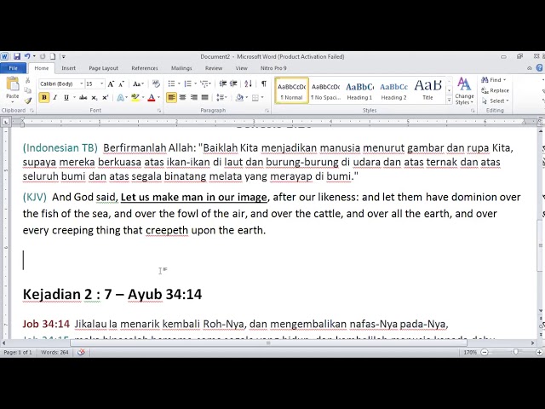545x409 pixels.
Task: Open the Change Styles dropdown
Action: [x=464, y=91]
